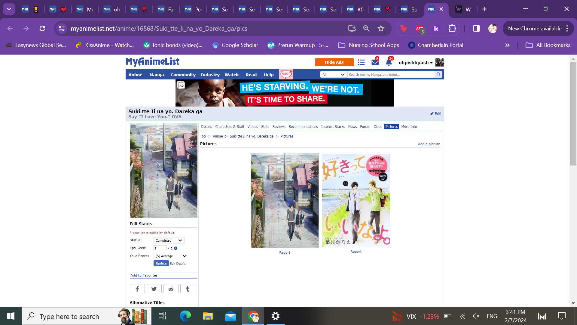The width and height of the screenshot is (577, 325).
Task: Switch to the Characters & Staff tab
Action: click(x=230, y=127)
